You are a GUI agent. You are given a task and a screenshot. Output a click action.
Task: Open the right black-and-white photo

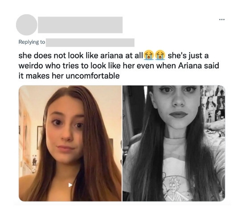174,143
